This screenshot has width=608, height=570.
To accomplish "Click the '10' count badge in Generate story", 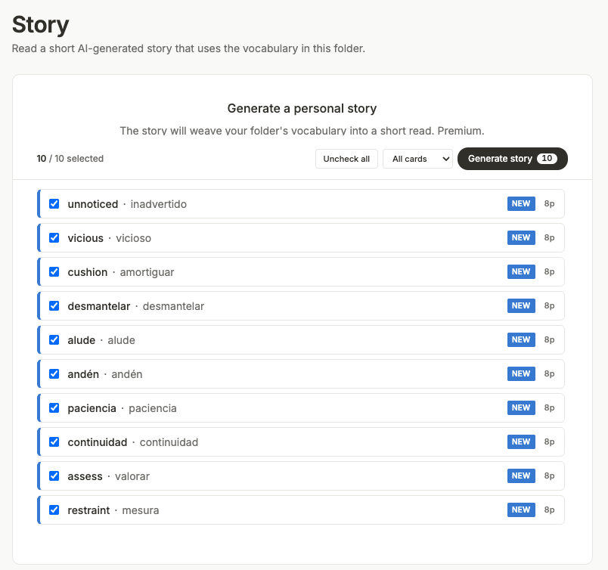I will pos(547,159).
